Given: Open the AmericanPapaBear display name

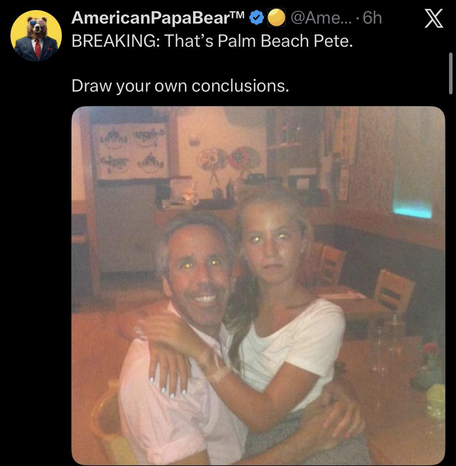Looking at the screenshot, I should [x=152, y=18].
